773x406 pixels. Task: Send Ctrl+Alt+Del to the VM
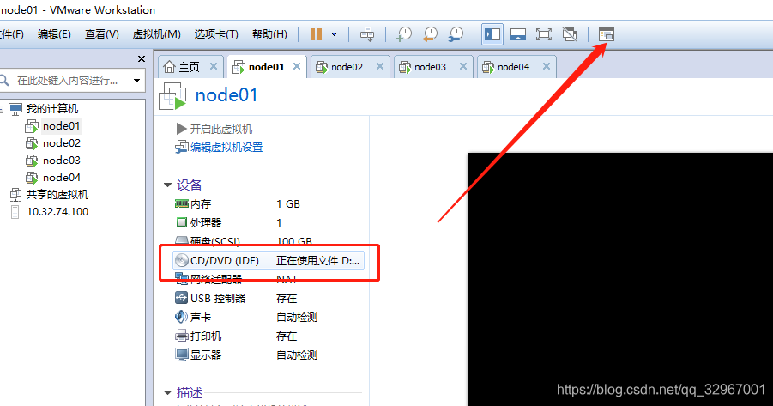pyautogui.click(x=367, y=34)
